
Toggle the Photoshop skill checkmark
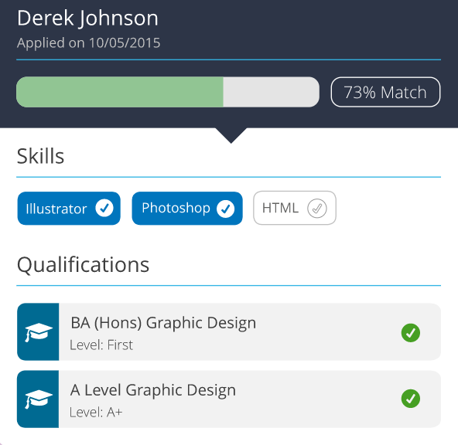tap(225, 209)
